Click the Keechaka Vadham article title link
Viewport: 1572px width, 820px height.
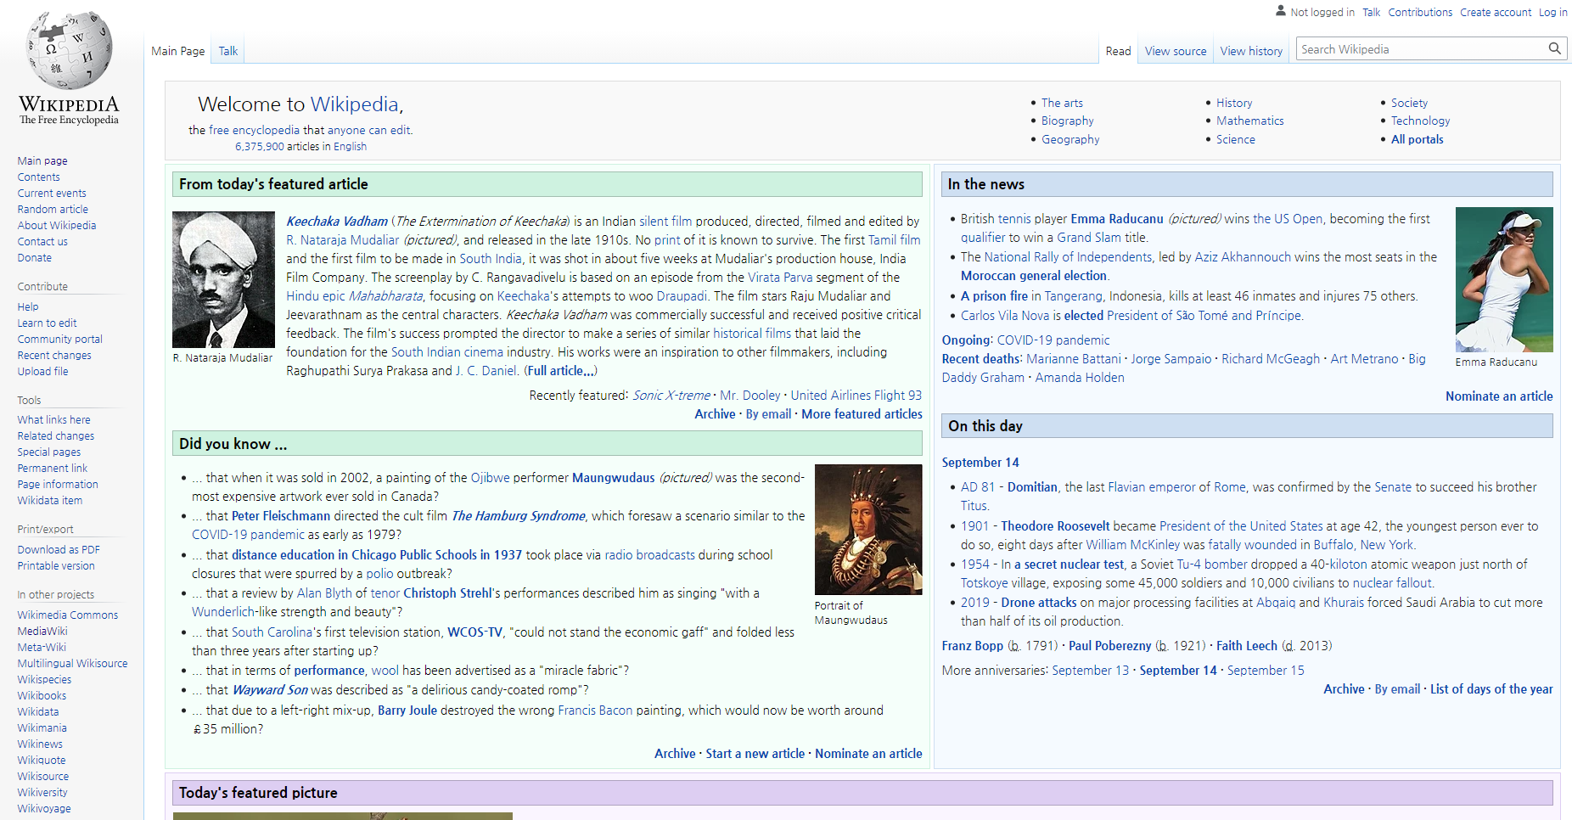pyautogui.click(x=337, y=221)
